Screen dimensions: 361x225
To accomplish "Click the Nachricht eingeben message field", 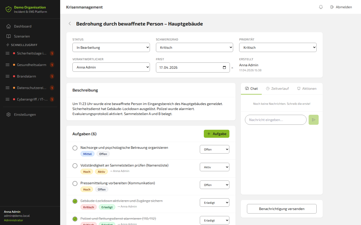I will coord(276,120).
